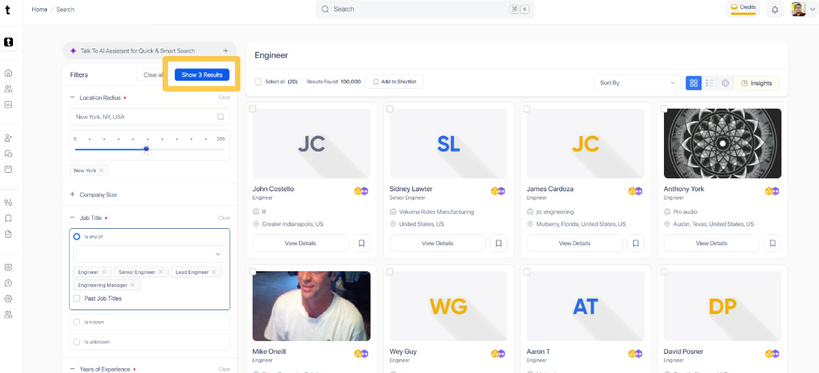Bookmark John Costello's profile
The height and width of the screenshot is (373, 819).
[x=361, y=243]
